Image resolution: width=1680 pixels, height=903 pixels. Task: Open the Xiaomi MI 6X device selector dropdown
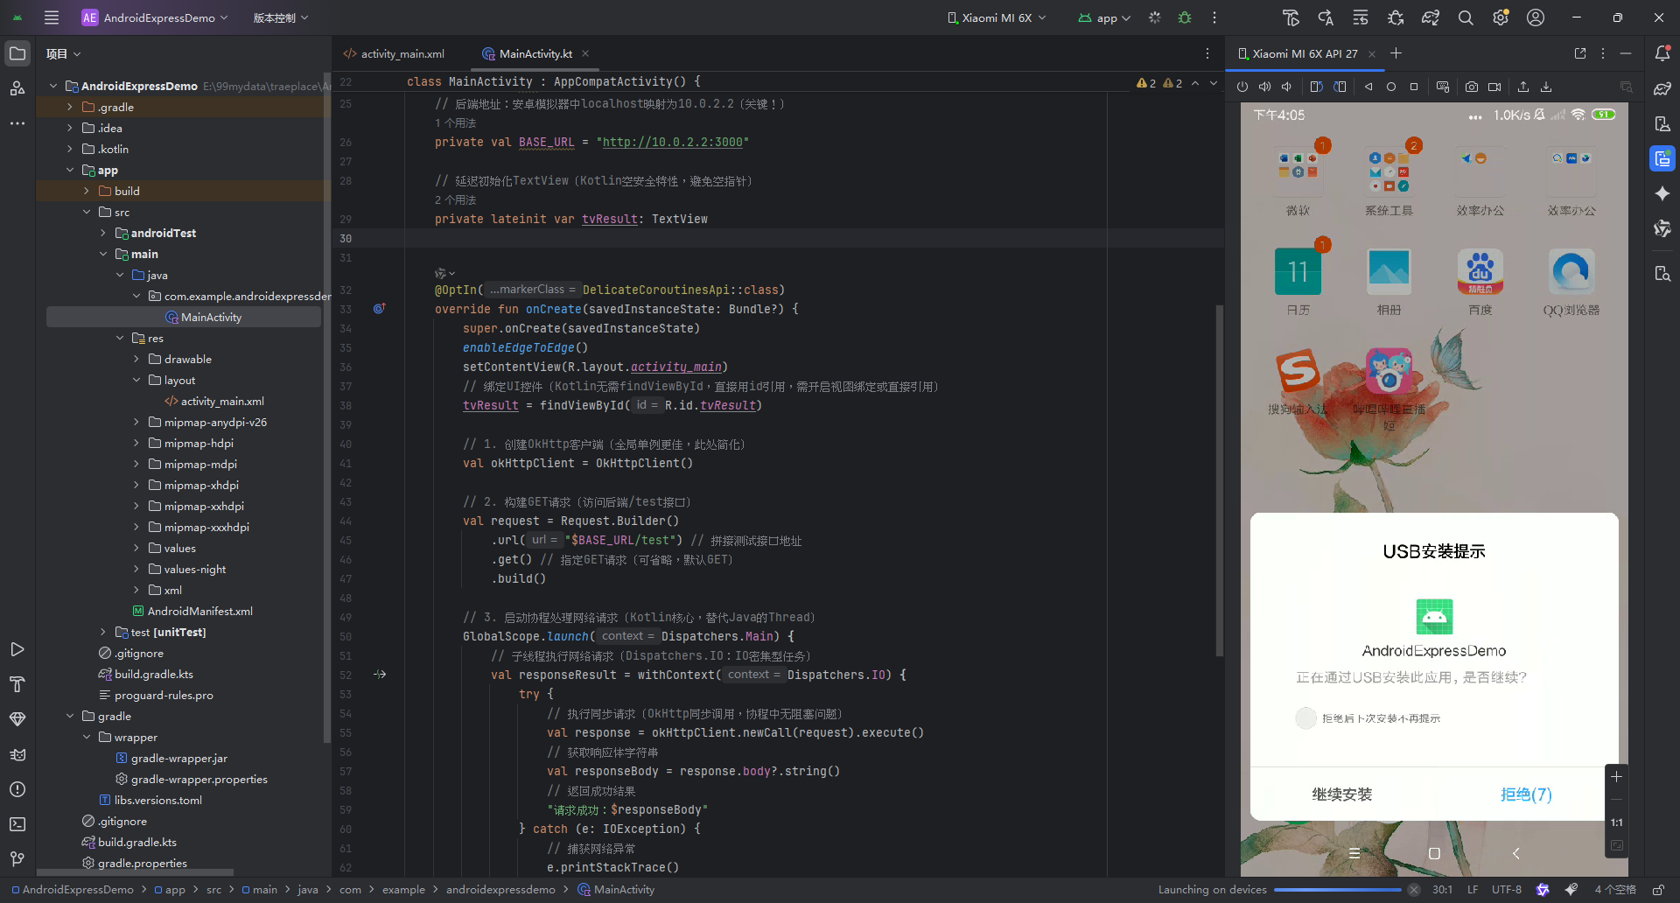point(997,17)
